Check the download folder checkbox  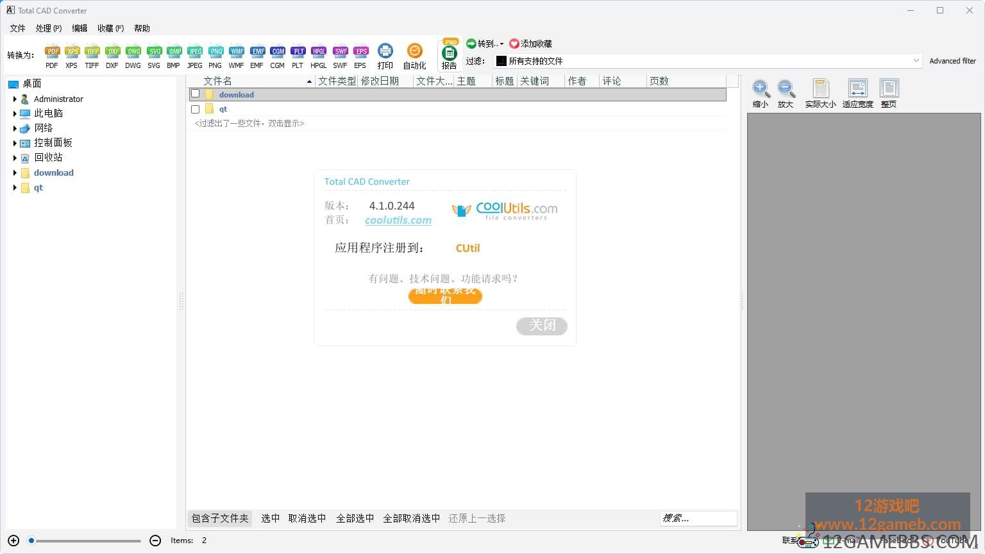tap(196, 94)
